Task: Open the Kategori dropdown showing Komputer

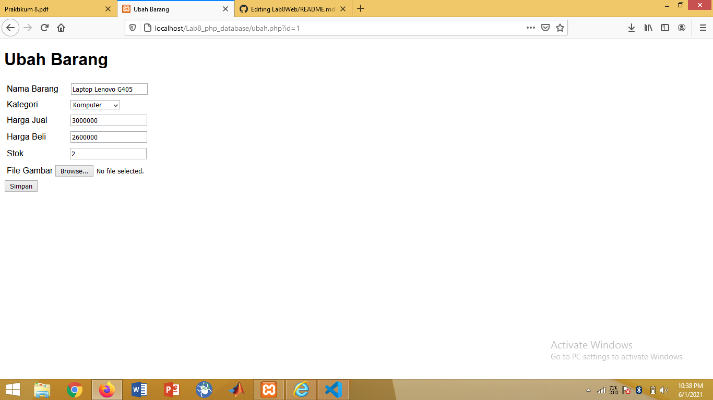Action: pos(94,105)
